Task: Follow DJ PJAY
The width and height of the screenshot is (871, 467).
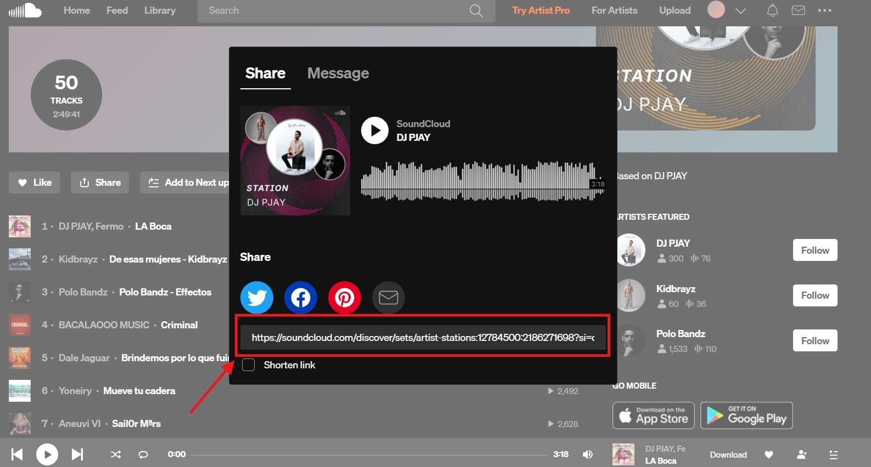Action: (x=815, y=250)
